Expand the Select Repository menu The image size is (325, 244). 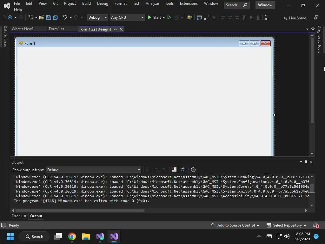point(286,225)
